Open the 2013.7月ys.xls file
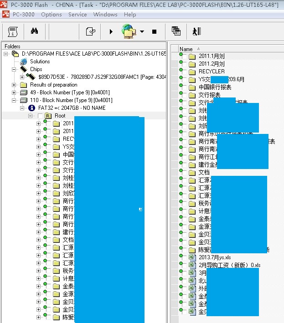Viewport: 284px width, 323px height. [215, 257]
